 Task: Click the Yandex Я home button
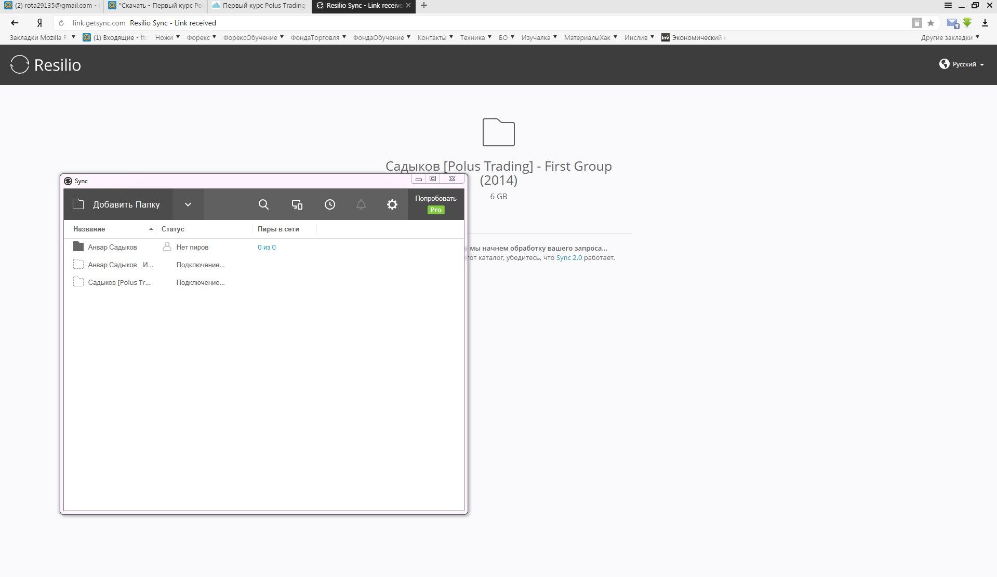[x=39, y=23]
